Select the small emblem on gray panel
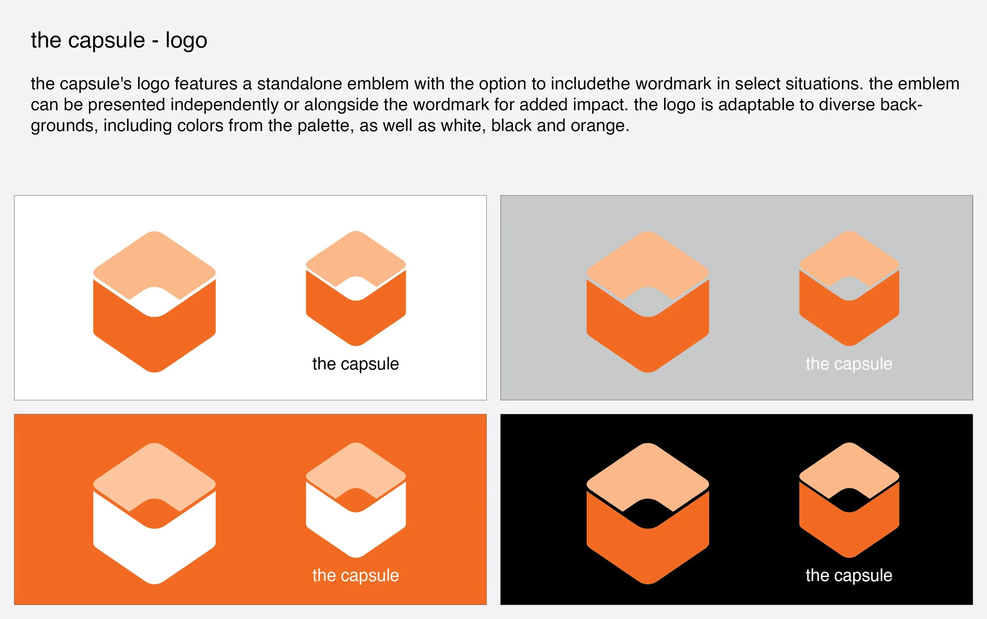Screen dimensions: 987x619 (849, 288)
